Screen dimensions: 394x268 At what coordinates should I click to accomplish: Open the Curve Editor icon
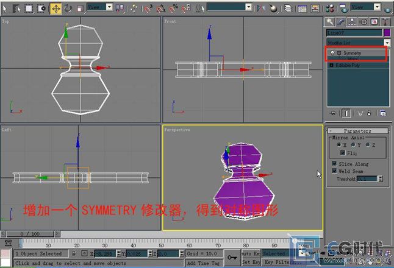(x=302, y=9)
